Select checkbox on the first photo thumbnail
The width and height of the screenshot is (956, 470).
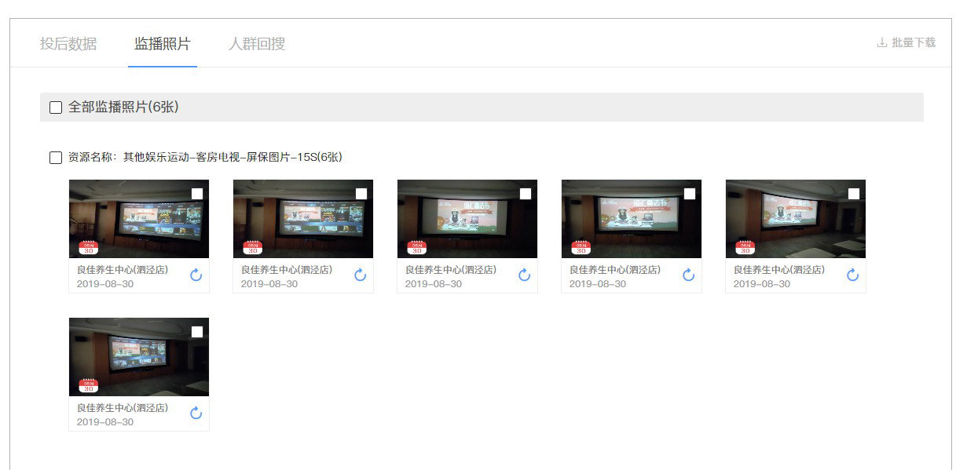point(197,194)
